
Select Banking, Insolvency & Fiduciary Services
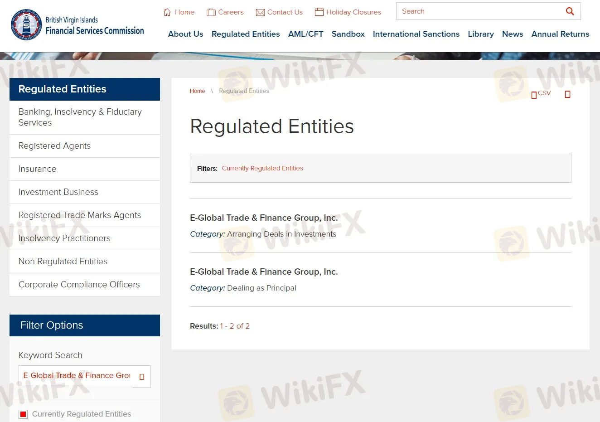[80, 117]
